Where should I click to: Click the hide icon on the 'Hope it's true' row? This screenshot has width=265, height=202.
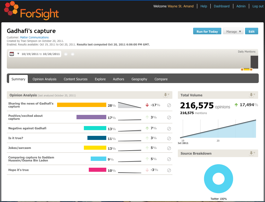(169, 170)
